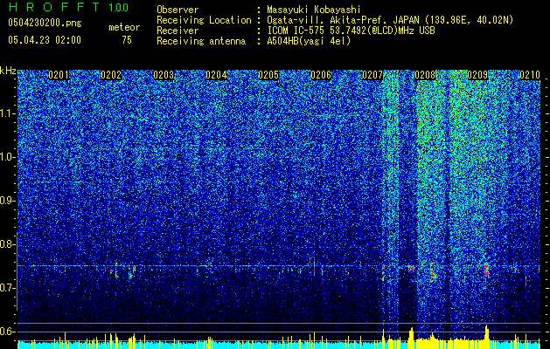Click the 0204 time marker
The width and height of the screenshot is (550, 349).
pyautogui.click(x=216, y=75)
